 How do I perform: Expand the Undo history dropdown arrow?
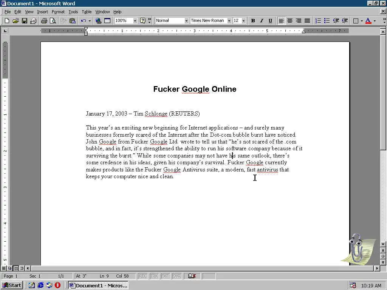[90, 21]
